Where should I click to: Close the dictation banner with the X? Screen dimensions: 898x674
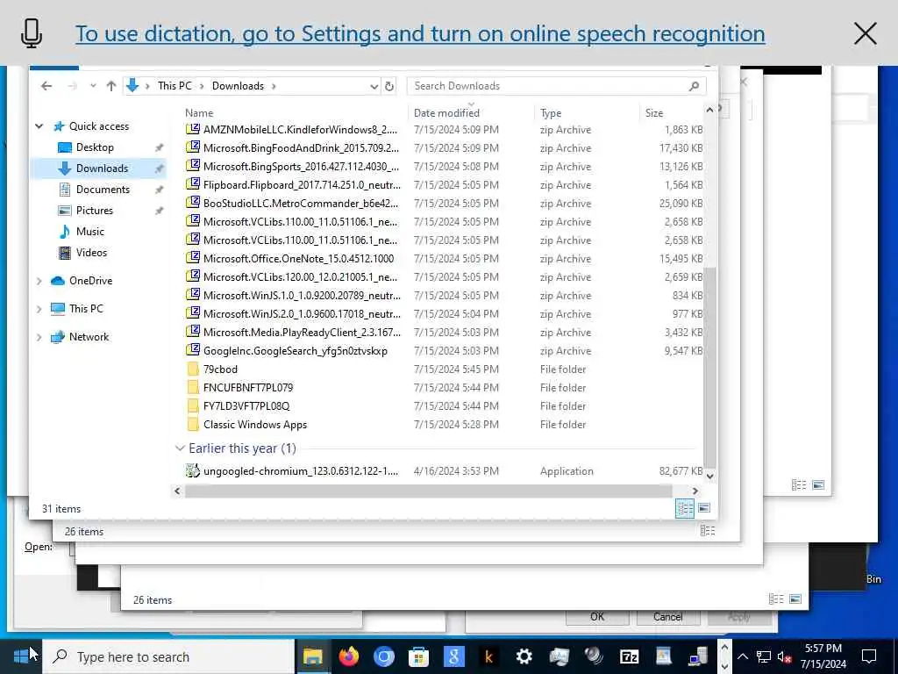pos(865,34)
